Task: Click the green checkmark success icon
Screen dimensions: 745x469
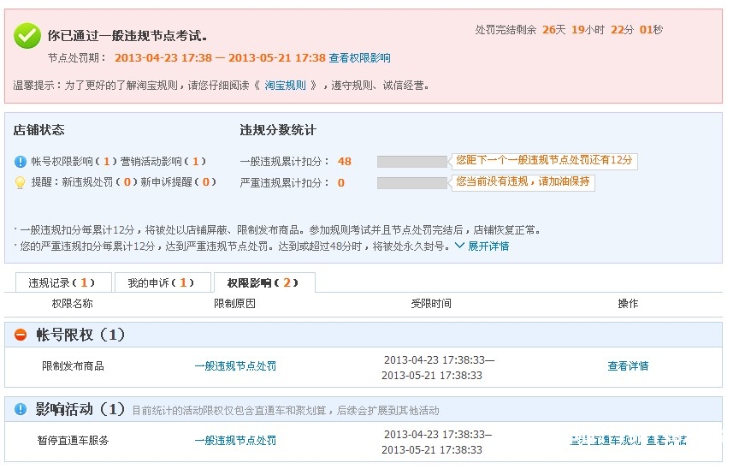Action: point(27,36)
